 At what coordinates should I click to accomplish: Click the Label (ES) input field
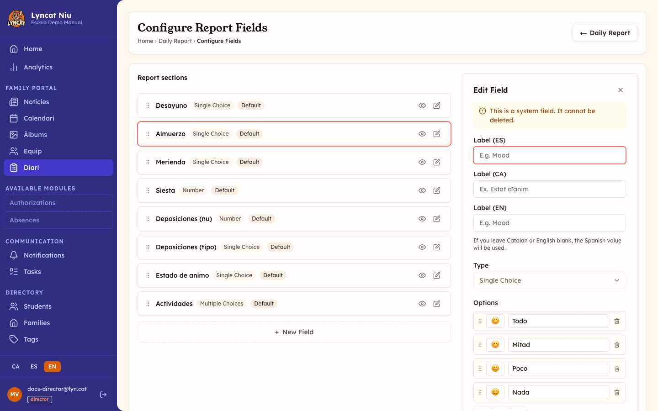550,155
